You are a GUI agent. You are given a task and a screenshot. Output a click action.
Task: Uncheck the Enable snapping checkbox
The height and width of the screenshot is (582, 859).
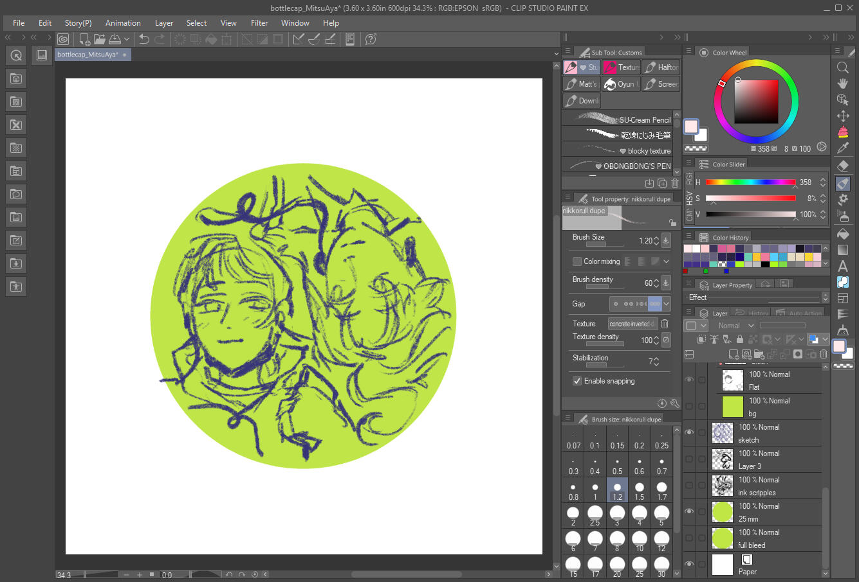pos(577,381)
